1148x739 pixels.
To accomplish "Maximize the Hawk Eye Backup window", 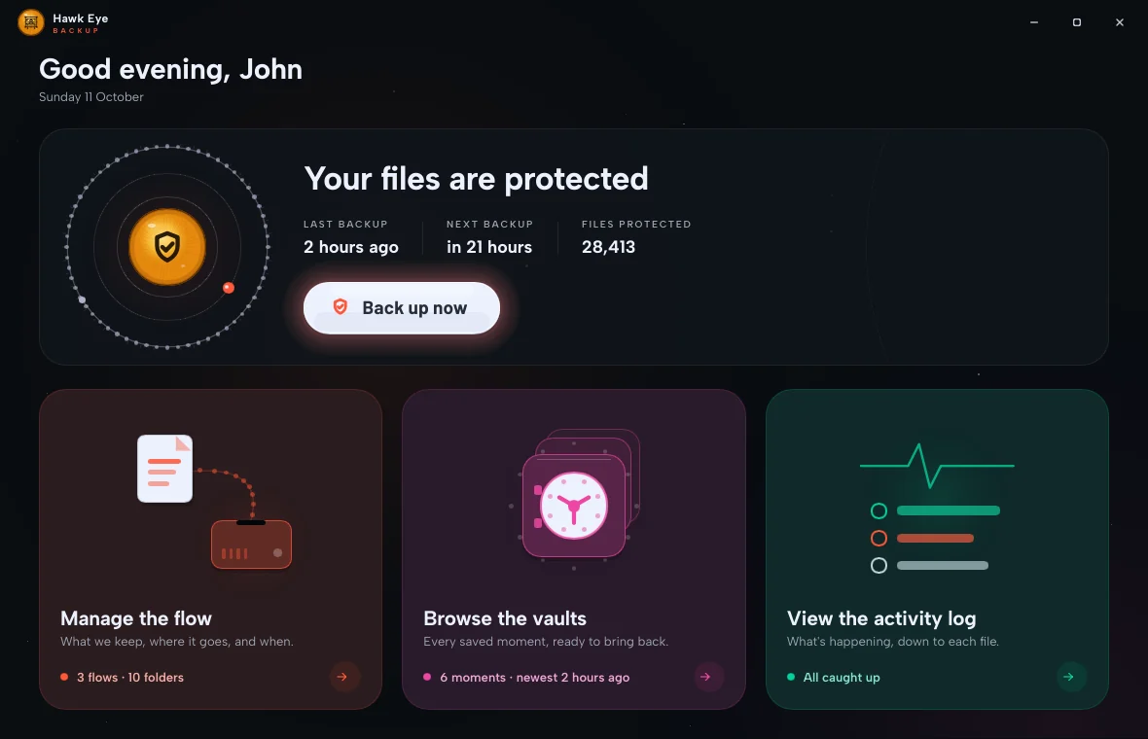I will [x=1076, y=22].
